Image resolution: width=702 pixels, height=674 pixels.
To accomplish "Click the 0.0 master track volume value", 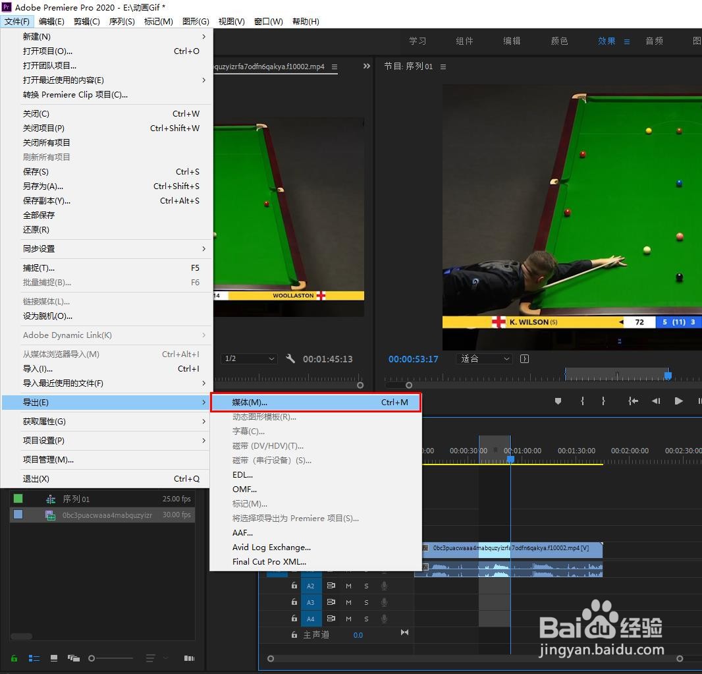I will click(x=358, y=635).
